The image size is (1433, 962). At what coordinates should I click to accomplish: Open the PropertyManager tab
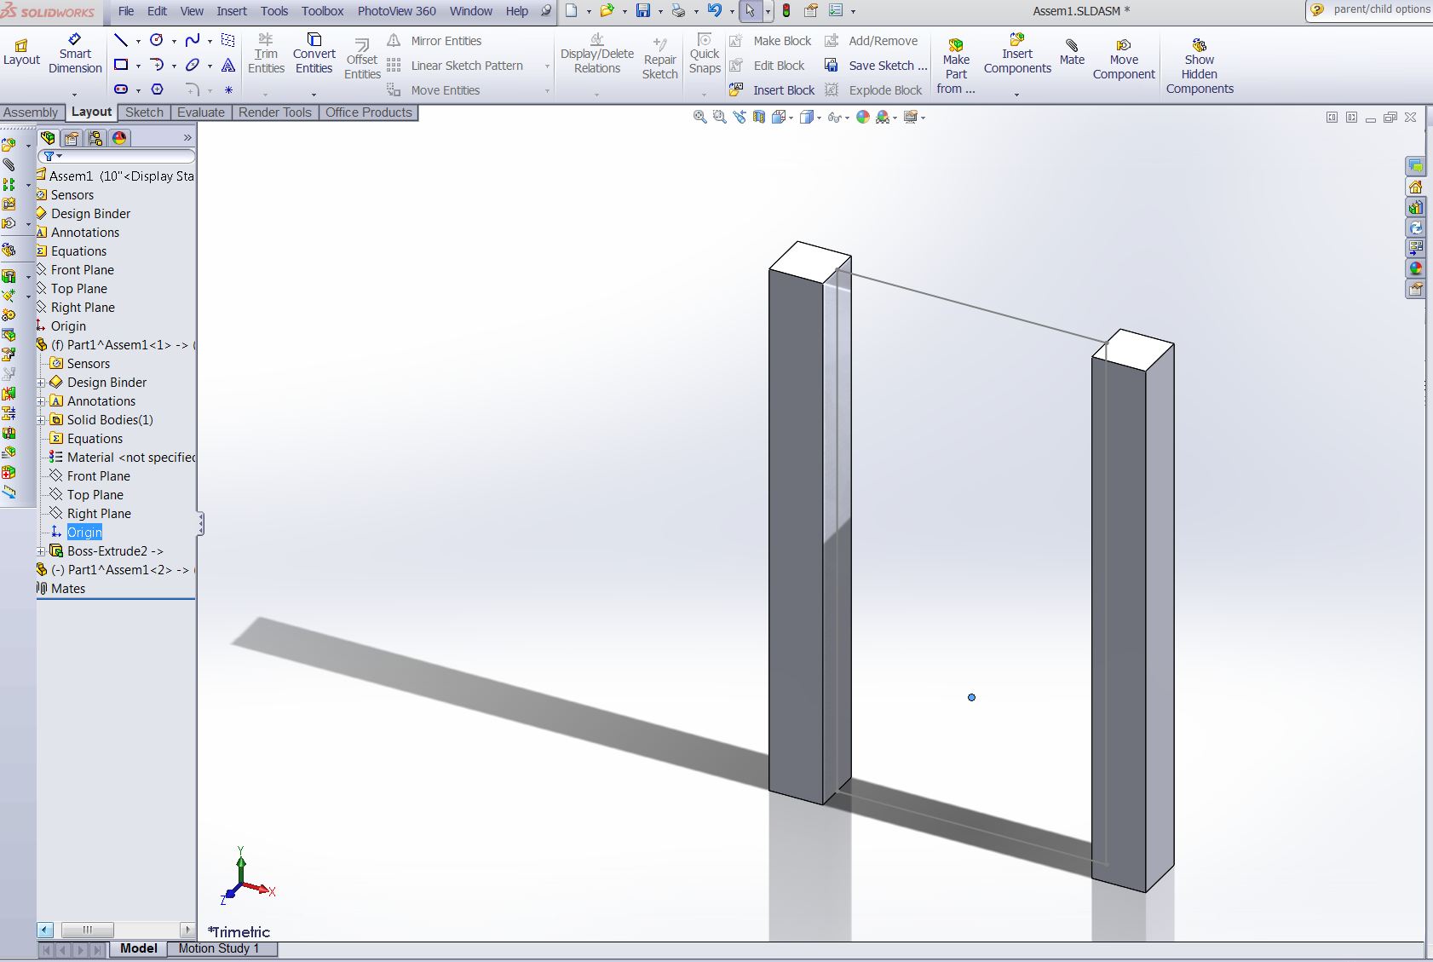72,137
